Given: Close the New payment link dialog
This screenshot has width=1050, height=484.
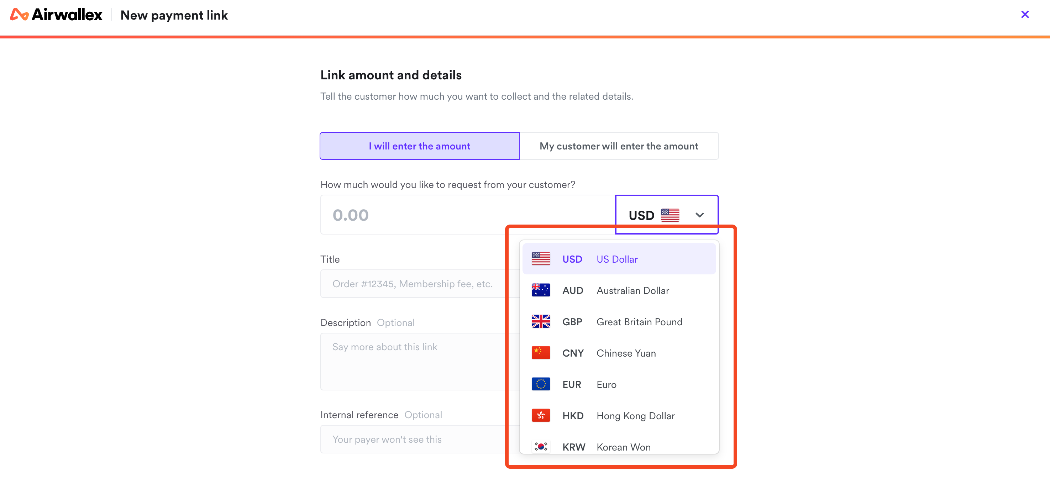Looking at the screenshot, I should [1025, 15].
